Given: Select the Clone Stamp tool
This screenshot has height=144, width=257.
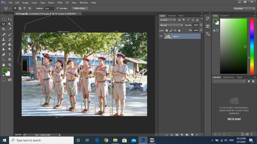Looking at the screenshot, I should [x=4, y=39].
